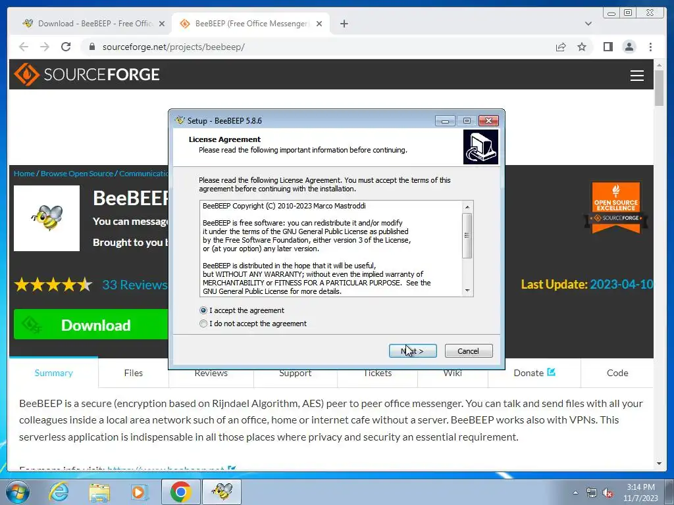Switch to the Files tab
This screenshot has width=674, height=505.
coord(133,373)
